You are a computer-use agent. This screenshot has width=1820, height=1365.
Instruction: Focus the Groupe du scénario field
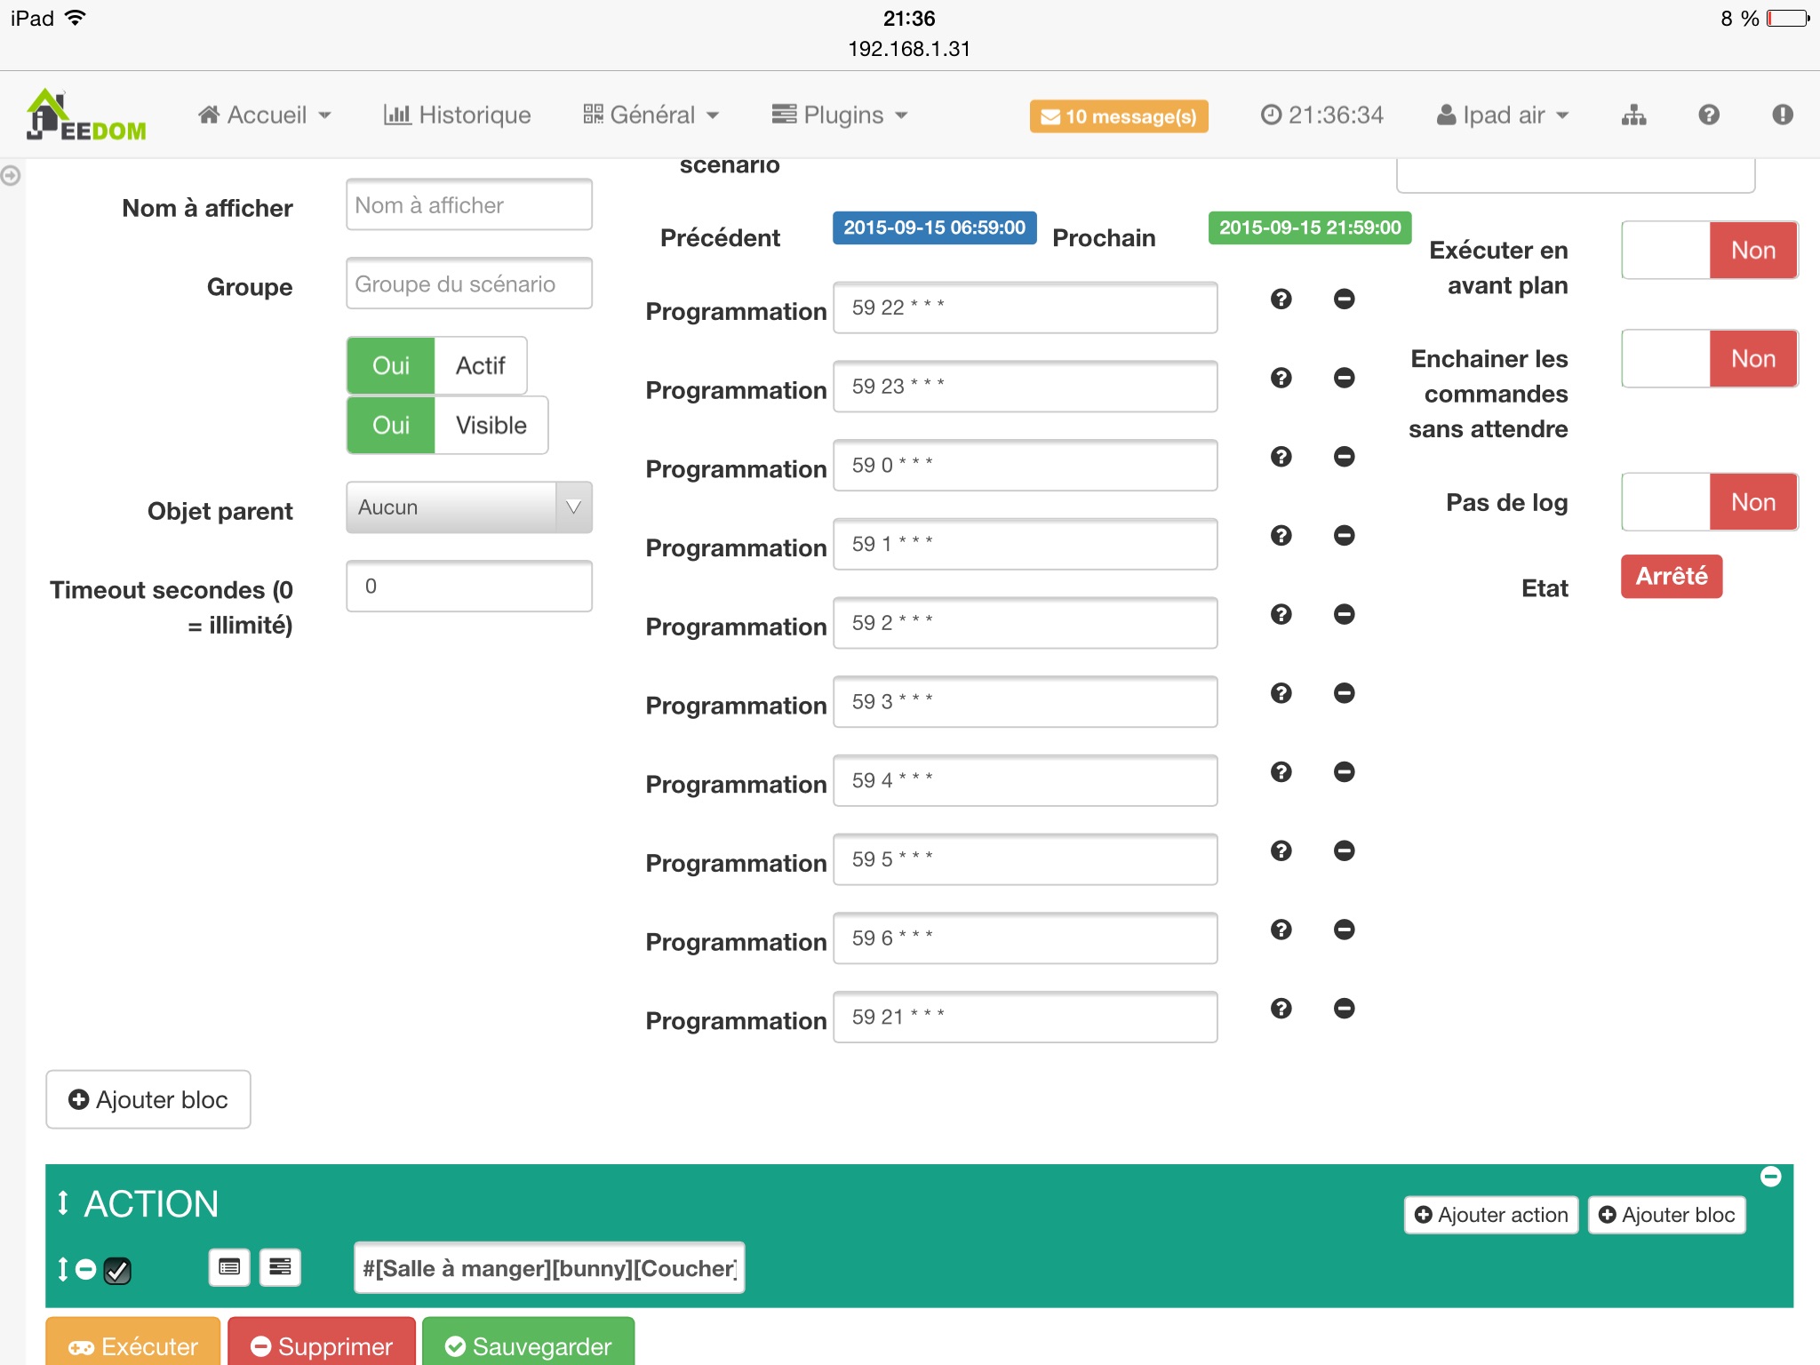[x=469, y=284]
